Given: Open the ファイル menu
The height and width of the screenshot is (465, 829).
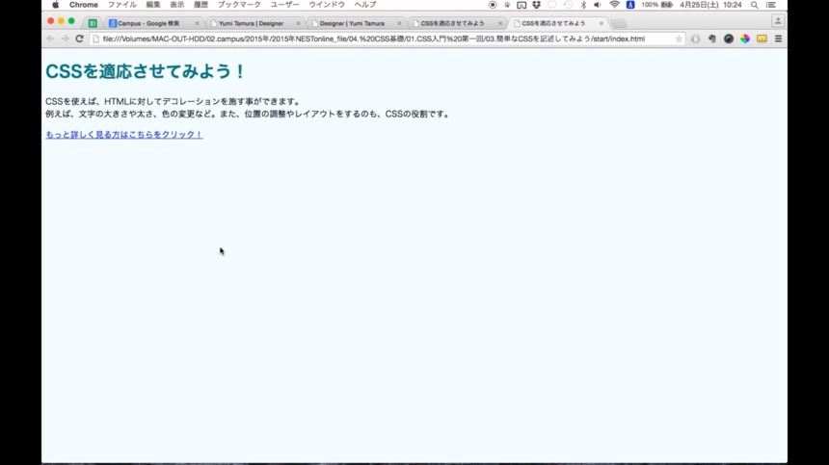Looking at the screenshot, I should coord(122,5).
